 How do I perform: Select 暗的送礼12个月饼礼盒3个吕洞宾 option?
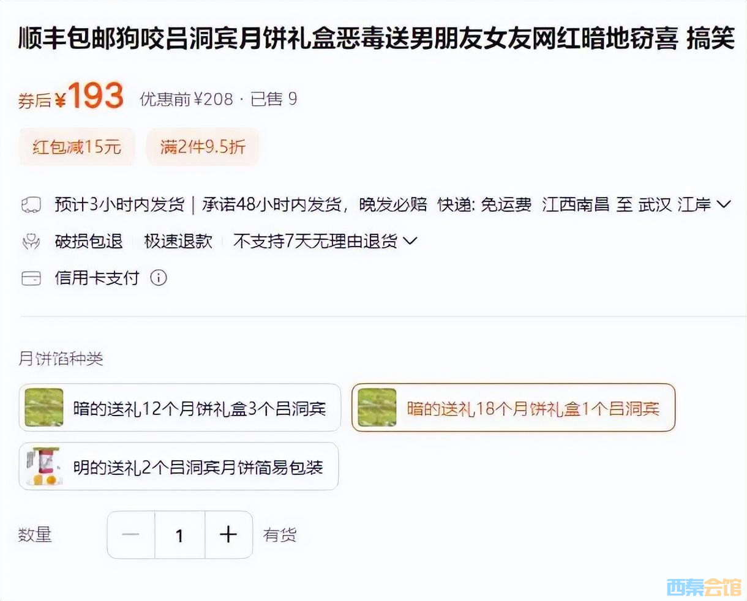coord(180,408)
